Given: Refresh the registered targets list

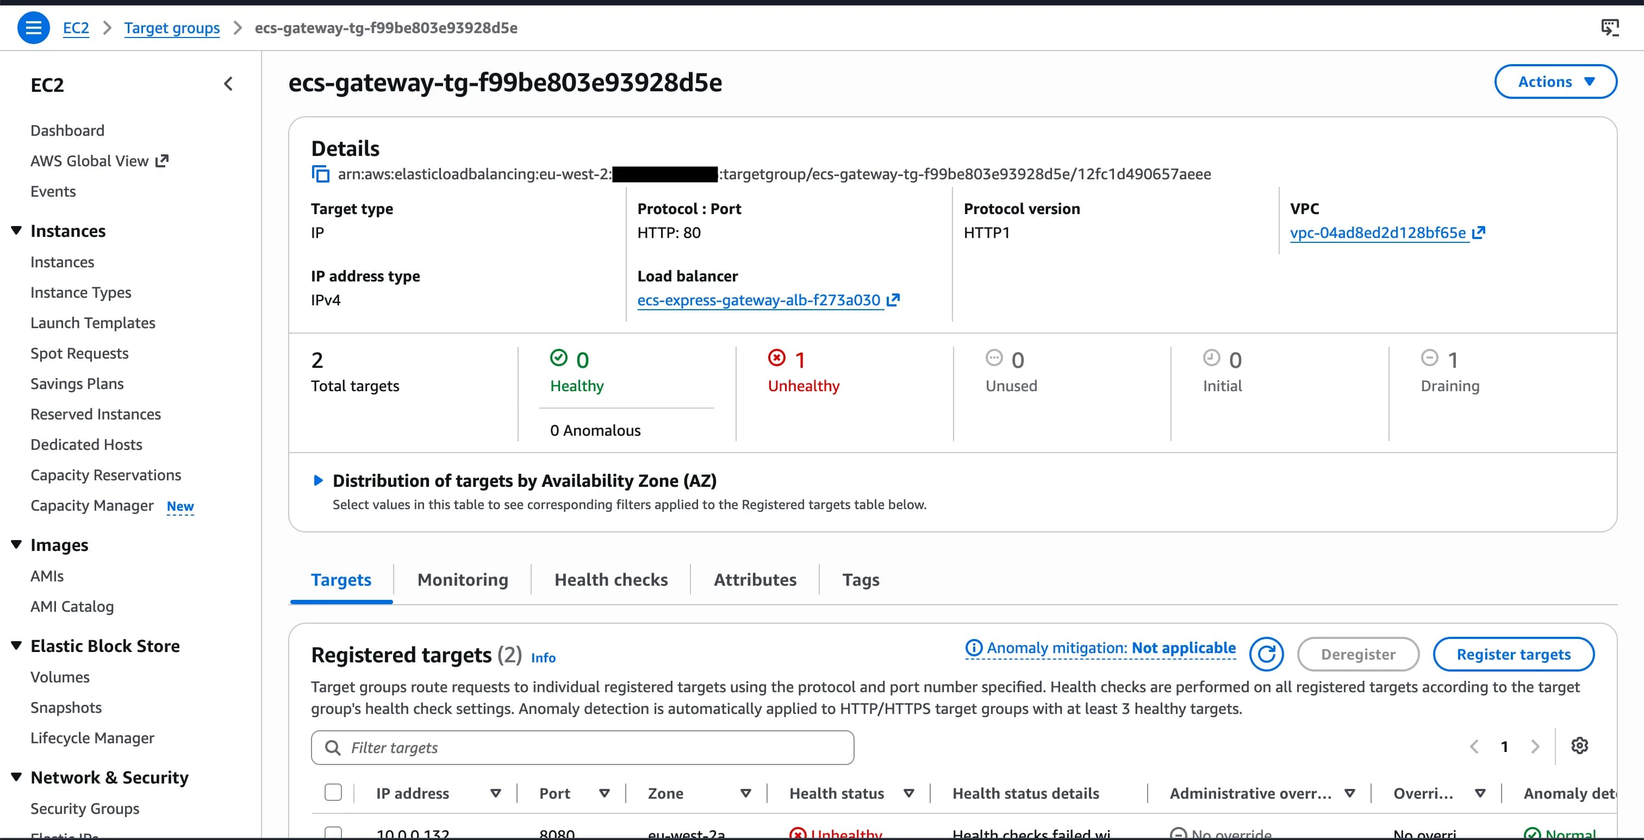Looking at the screenshot, I should [1266, 654].
